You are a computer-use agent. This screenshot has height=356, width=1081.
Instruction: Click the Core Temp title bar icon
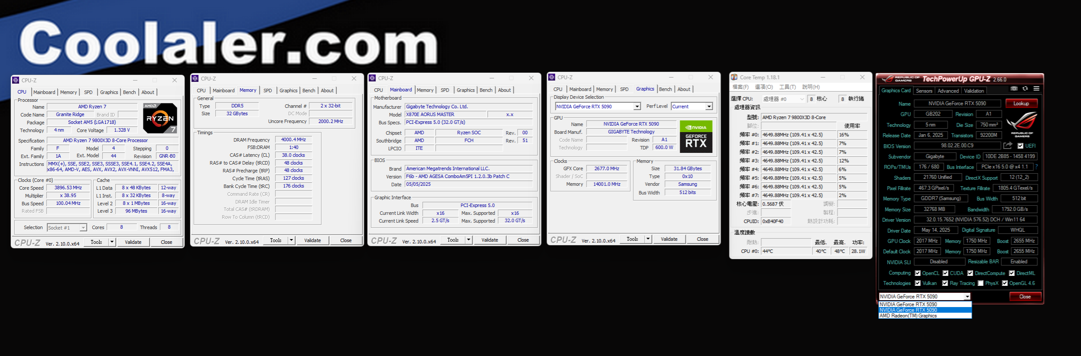tap(734, 77)
